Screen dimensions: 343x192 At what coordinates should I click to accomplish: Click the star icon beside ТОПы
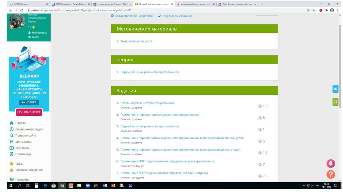[12, 164]
